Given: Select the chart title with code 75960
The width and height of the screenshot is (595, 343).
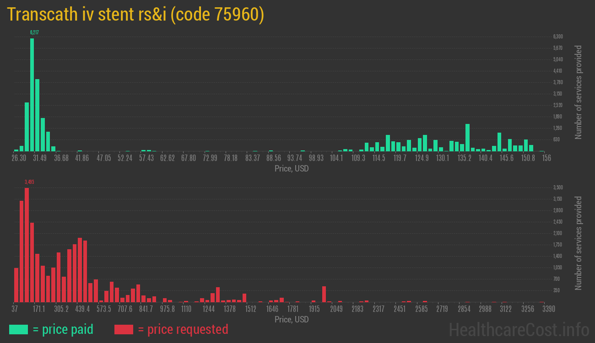Looking at the screenshot, I should point(135,15).
